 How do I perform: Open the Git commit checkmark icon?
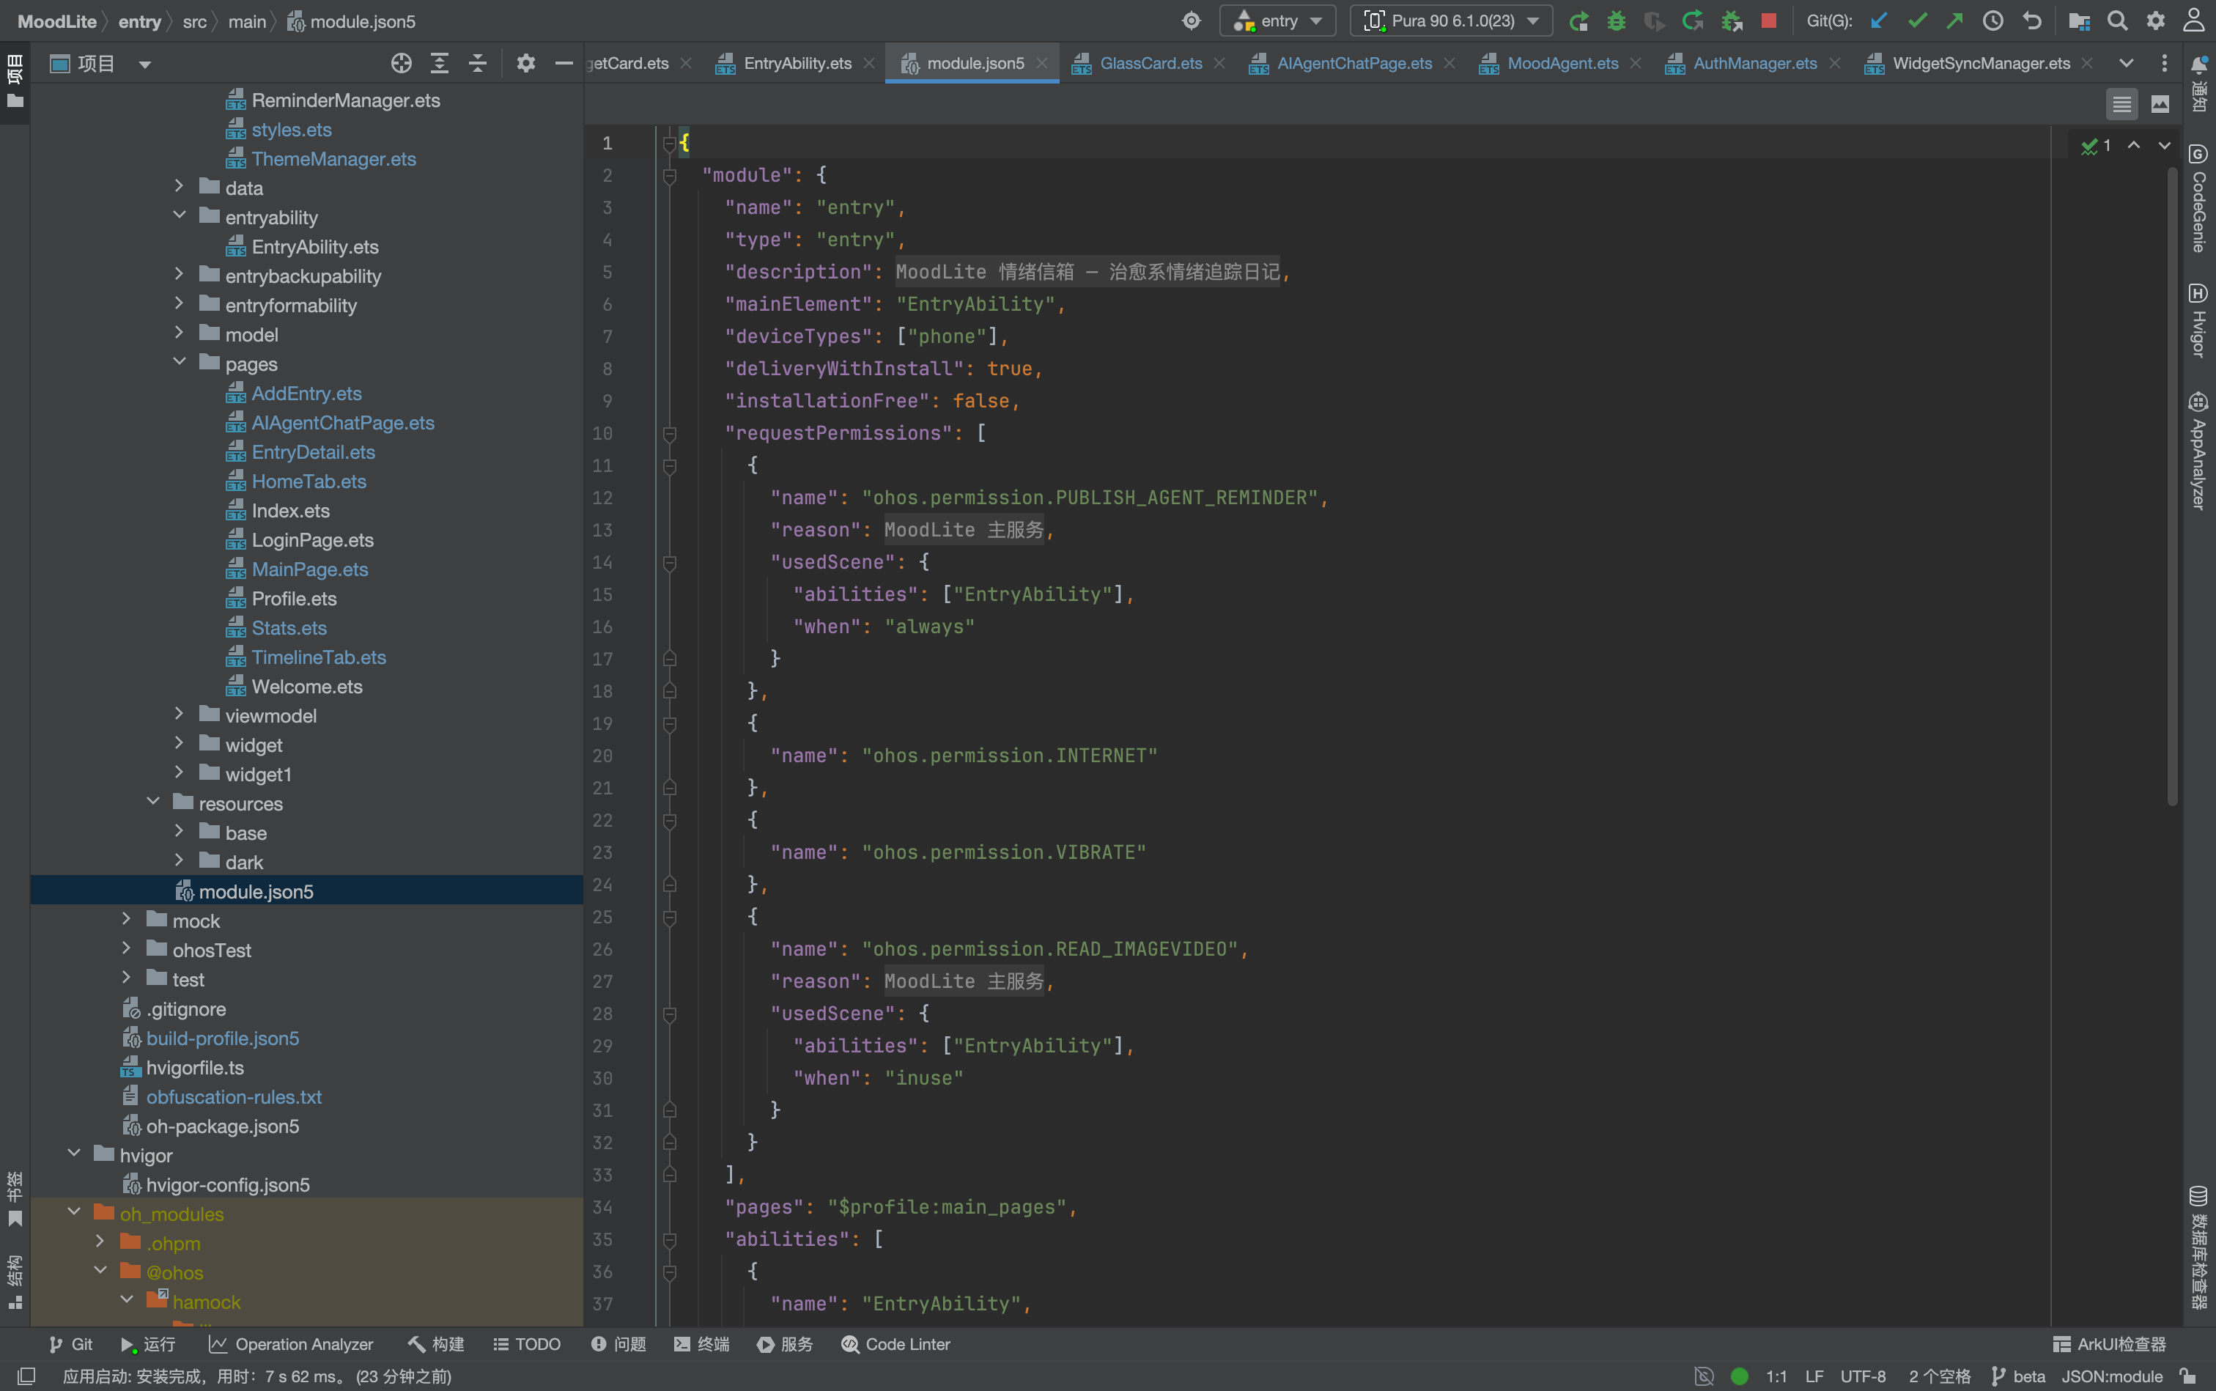pyautogui.click(x=1917, y=21)
